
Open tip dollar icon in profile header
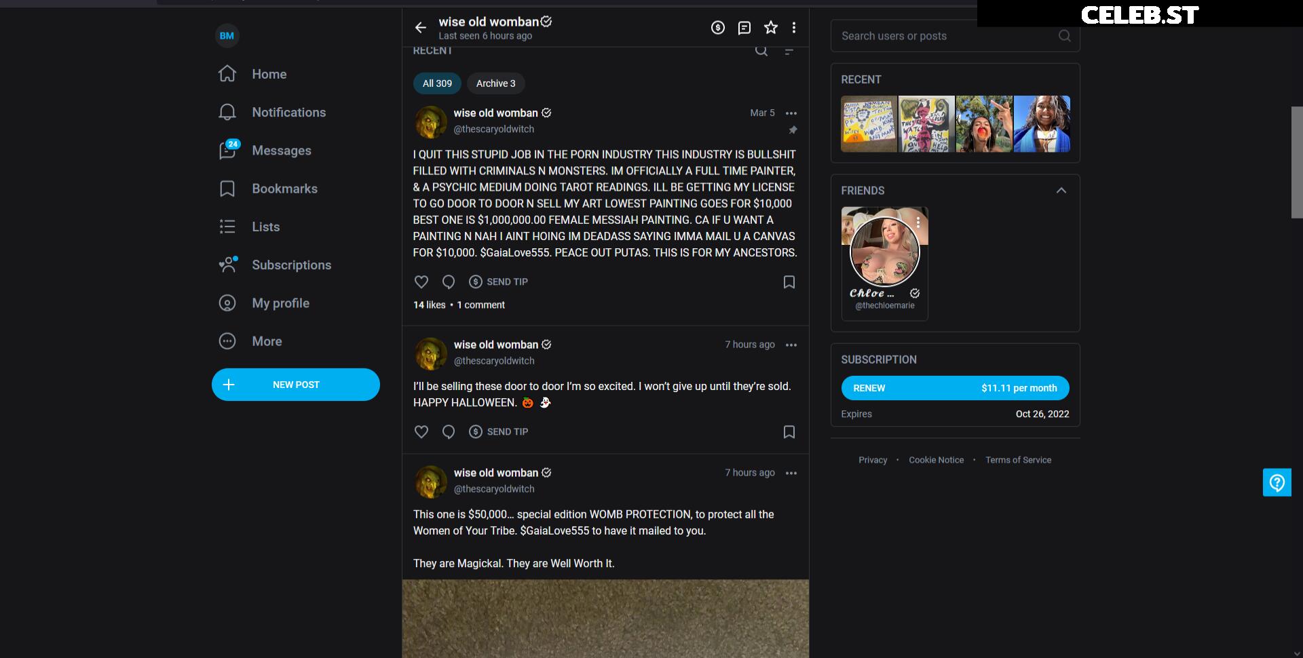point(718,28)
